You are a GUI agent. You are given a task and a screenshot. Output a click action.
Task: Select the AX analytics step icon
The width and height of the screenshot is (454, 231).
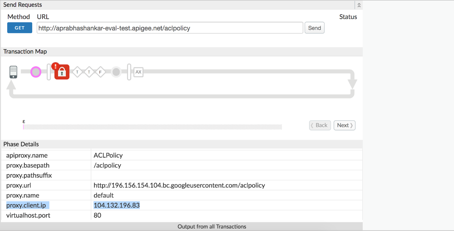138,72
